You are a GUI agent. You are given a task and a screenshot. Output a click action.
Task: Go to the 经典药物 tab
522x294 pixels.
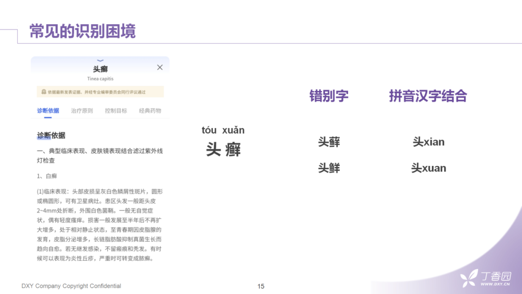pos(150,111)
